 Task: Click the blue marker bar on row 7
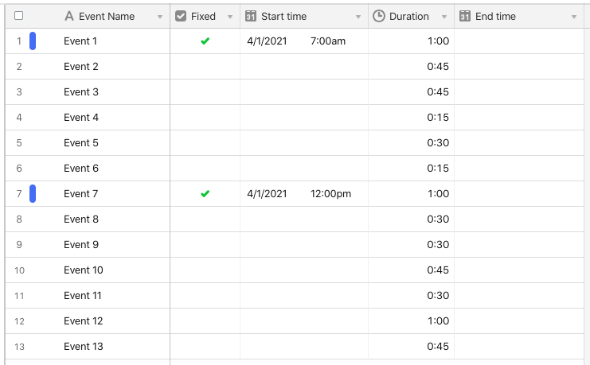33,193
